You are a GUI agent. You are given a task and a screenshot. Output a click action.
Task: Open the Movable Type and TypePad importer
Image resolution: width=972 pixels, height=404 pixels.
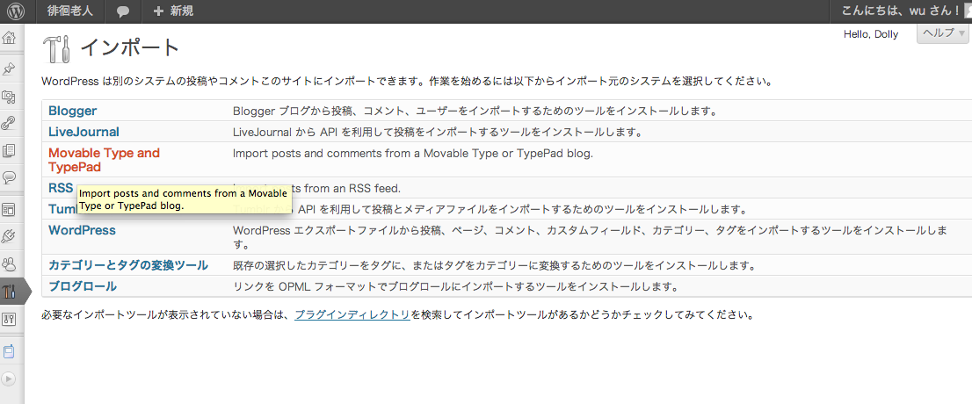(x=104, y=160)
